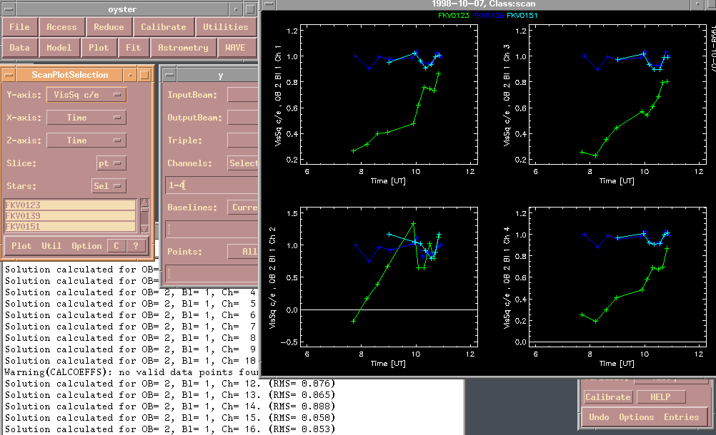Open the y window's title bar menu button

[x=169, y=75]
